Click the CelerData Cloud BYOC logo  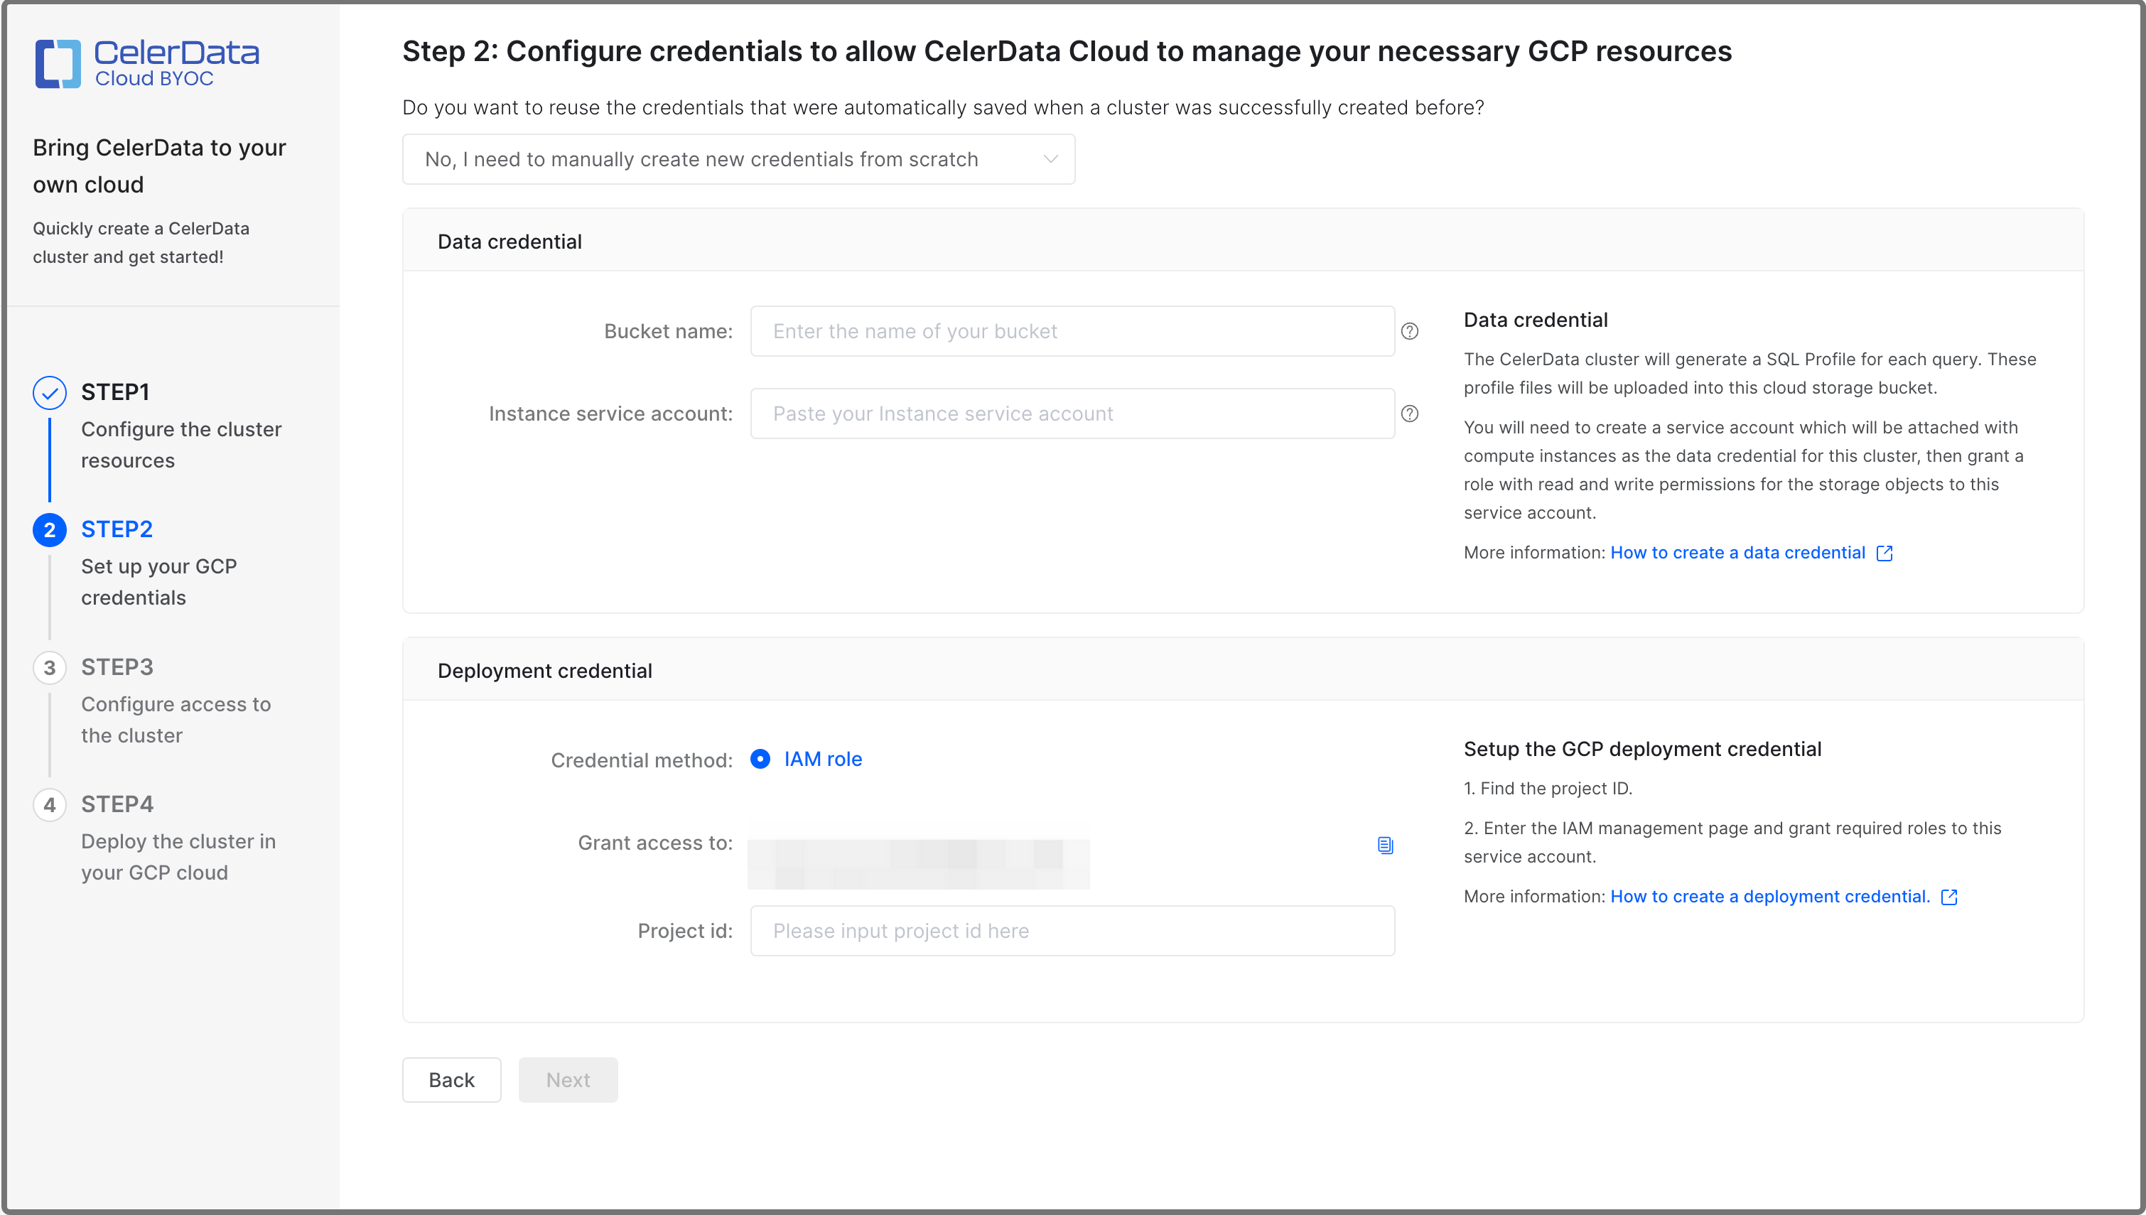coord(147,63)
